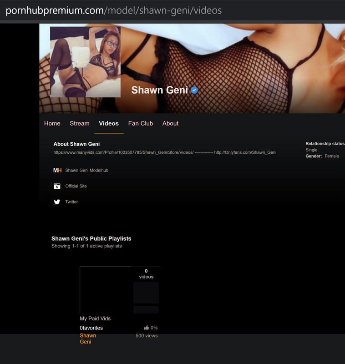
Task: Open the Fan Club tab
Action: click(141, 123)
